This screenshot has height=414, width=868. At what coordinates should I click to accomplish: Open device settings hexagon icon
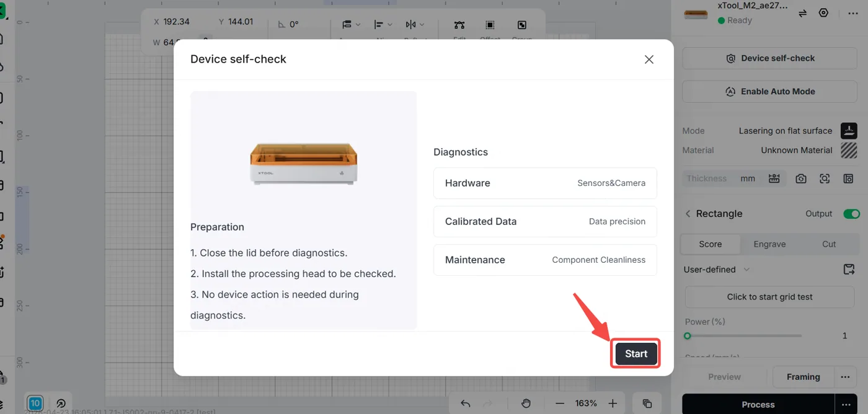(x=823, y=12)
